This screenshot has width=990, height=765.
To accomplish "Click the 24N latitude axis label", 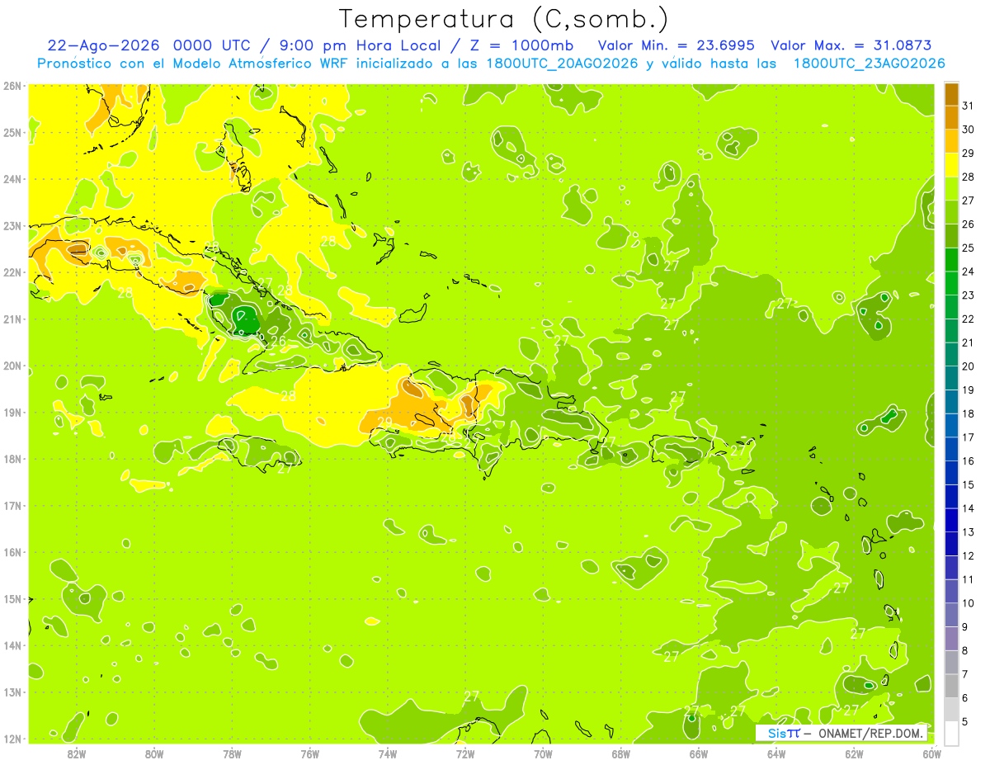I will coord(12,179).
